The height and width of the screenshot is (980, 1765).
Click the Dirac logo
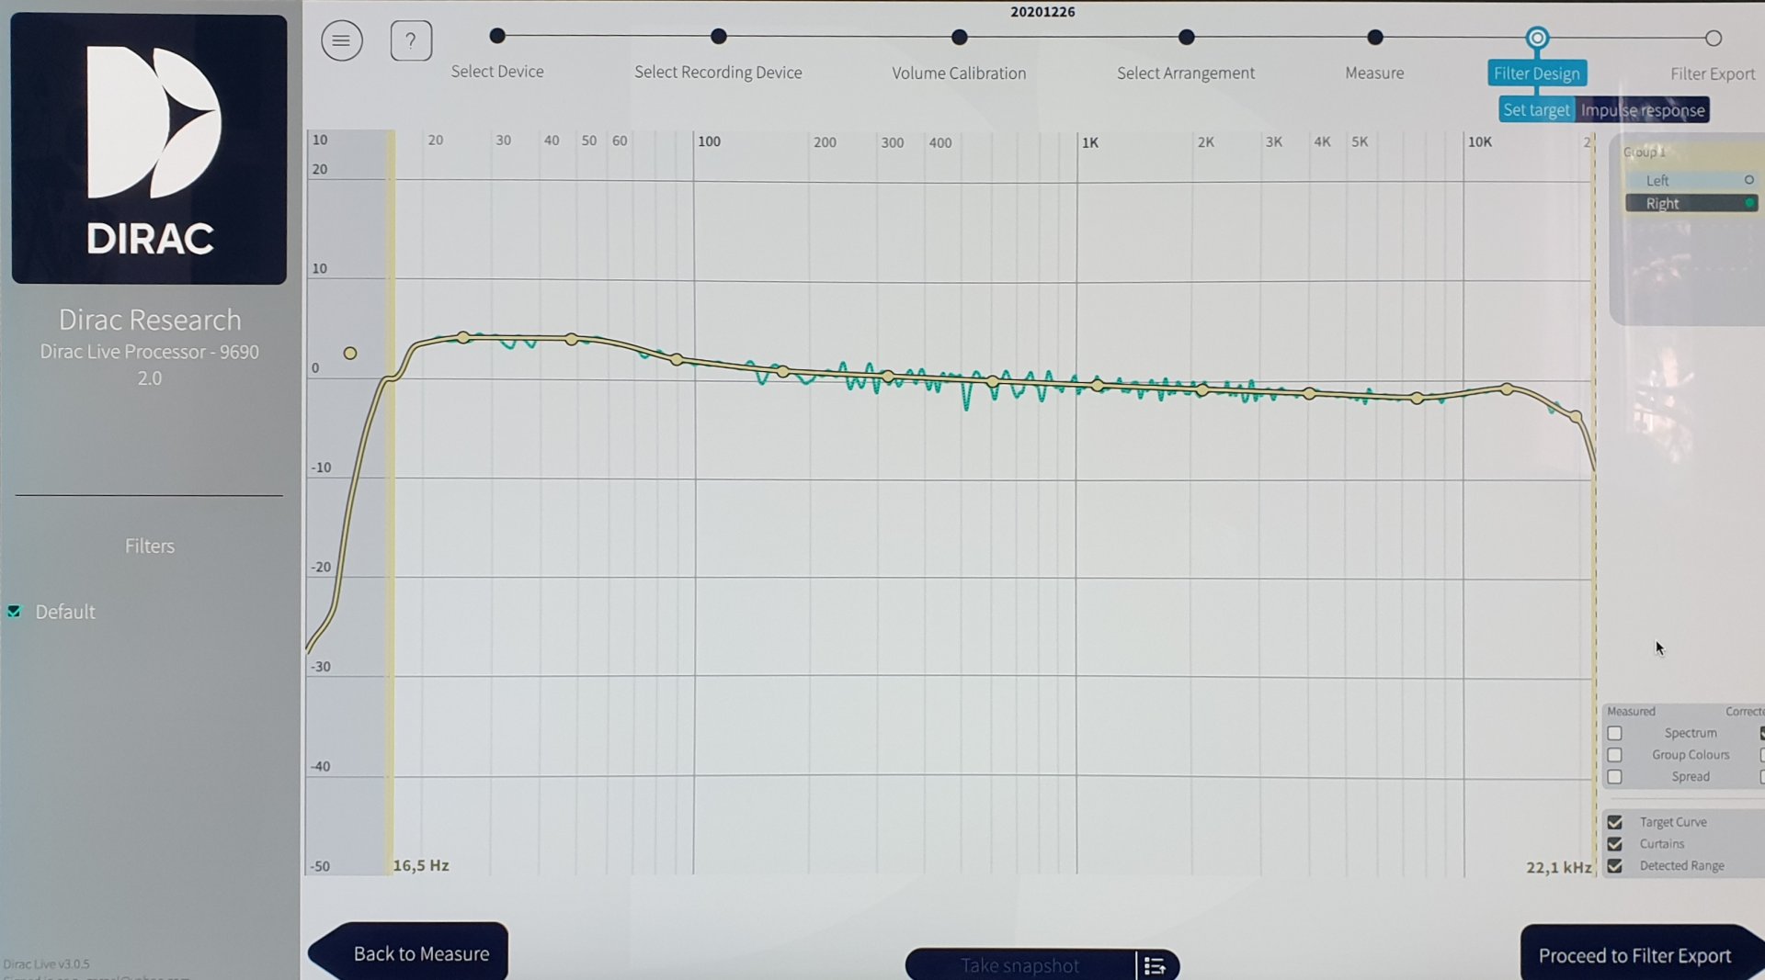pyautogui.click(x=149, y=149)
